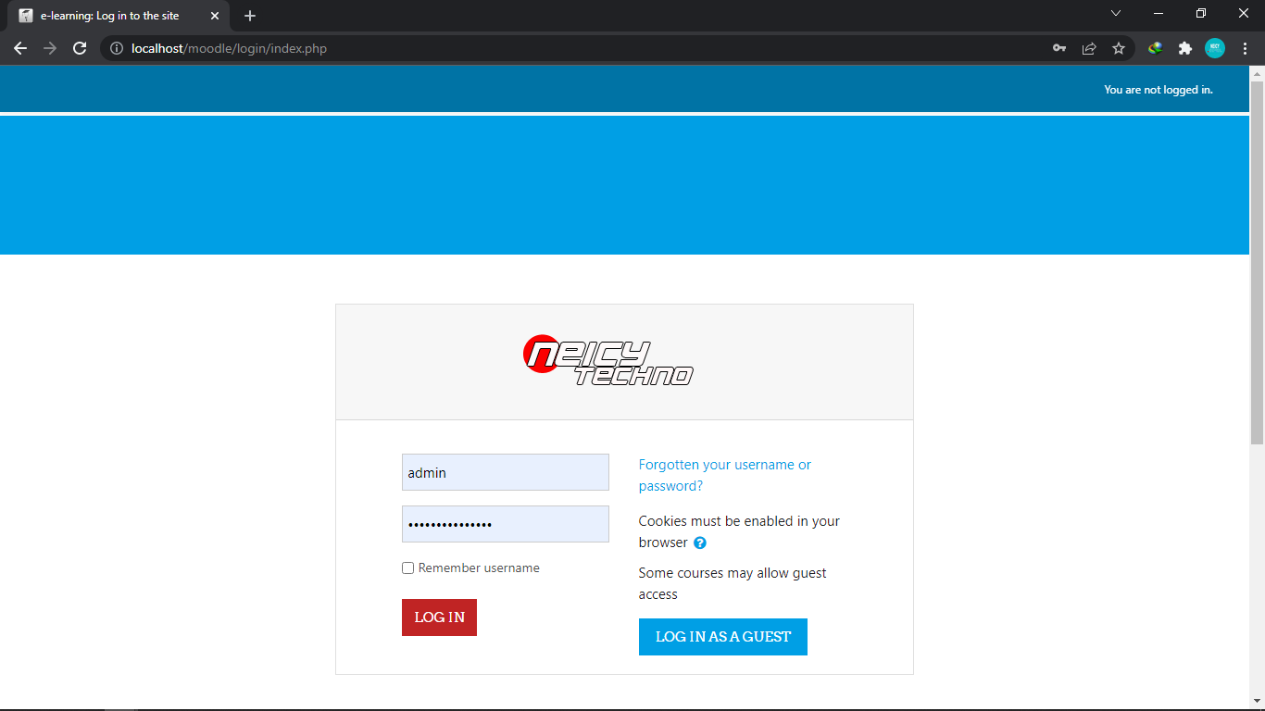Open a new browser tab
The width and height of the screenshot is (1265, 711).
pos(250,16)
